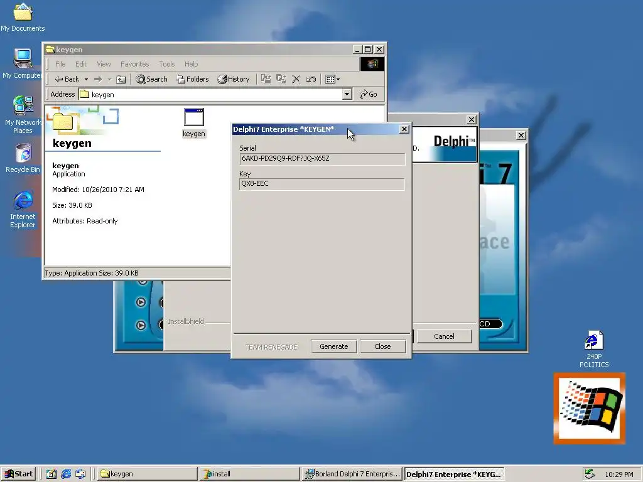Open the Back button history dropdown arrow
Image resolution: width=643 pixels, height=482 pixels.
coord(86,79)
